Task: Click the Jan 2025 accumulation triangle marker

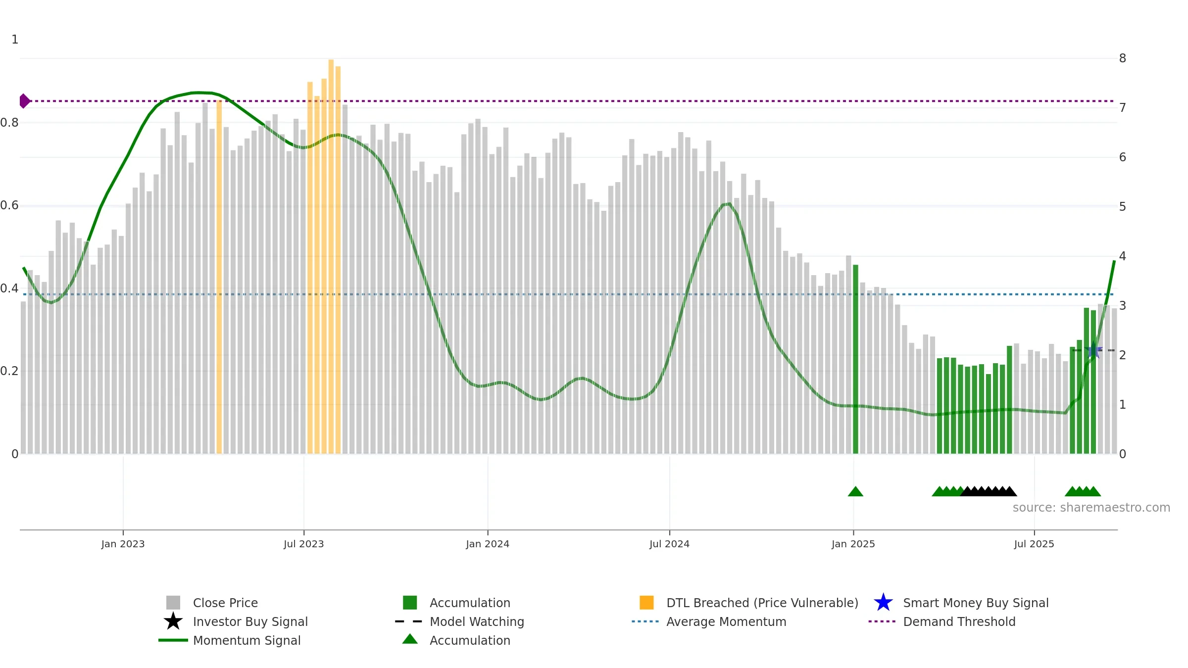Action: coord(855,491)
